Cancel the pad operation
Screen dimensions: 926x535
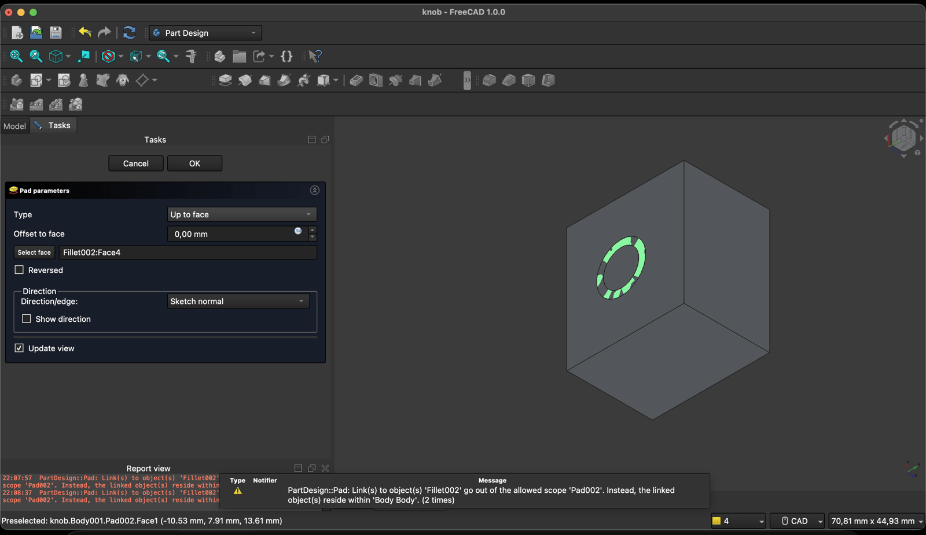tap(136, 164)
